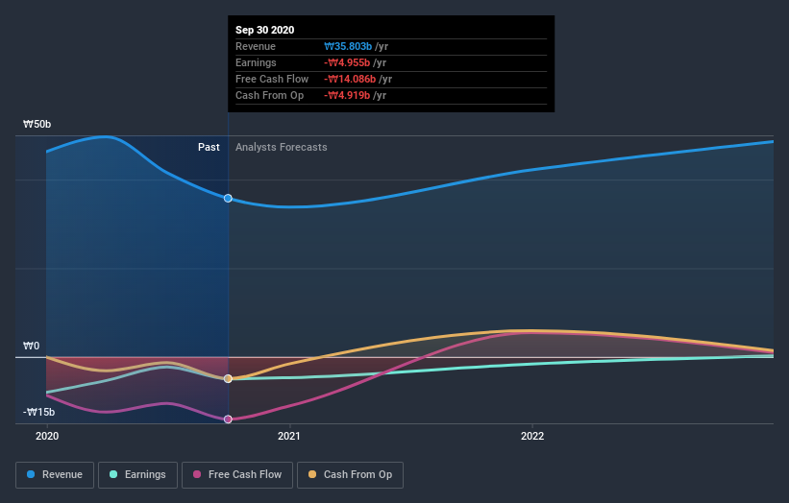Viewport: 789px width, 503px height.
Task: Click the -₩14.086b free cash flow value
Action: click(350, 79)
